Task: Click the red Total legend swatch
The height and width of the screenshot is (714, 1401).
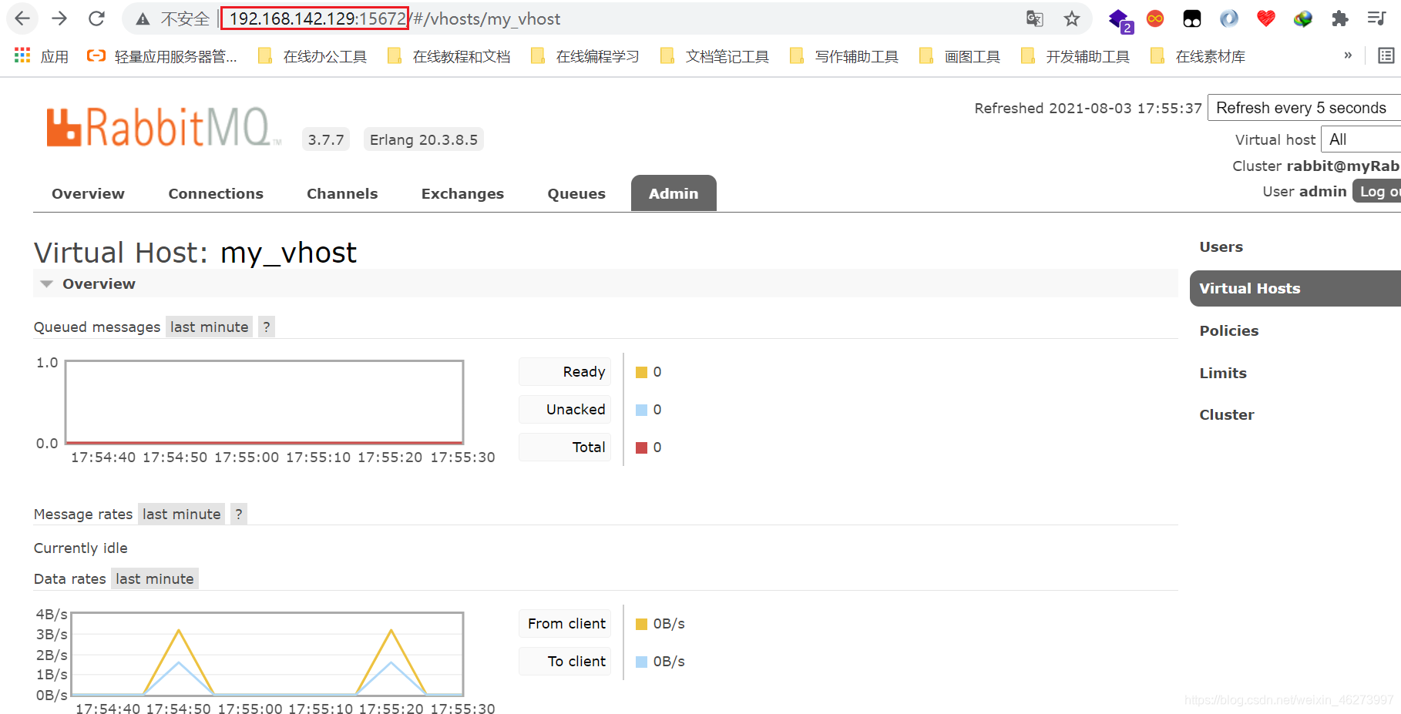Action: pos(641,448)
